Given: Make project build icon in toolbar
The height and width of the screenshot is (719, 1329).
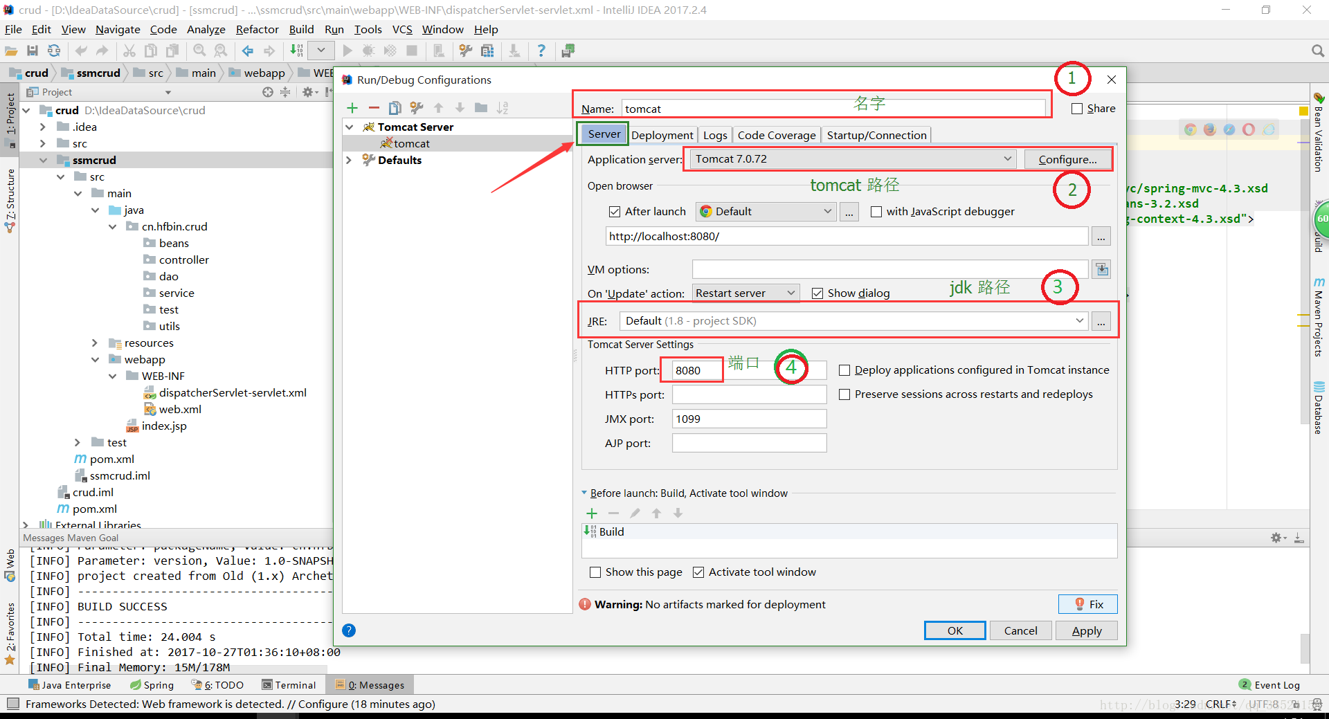Looking at the screenshot, I should [296, 51].
